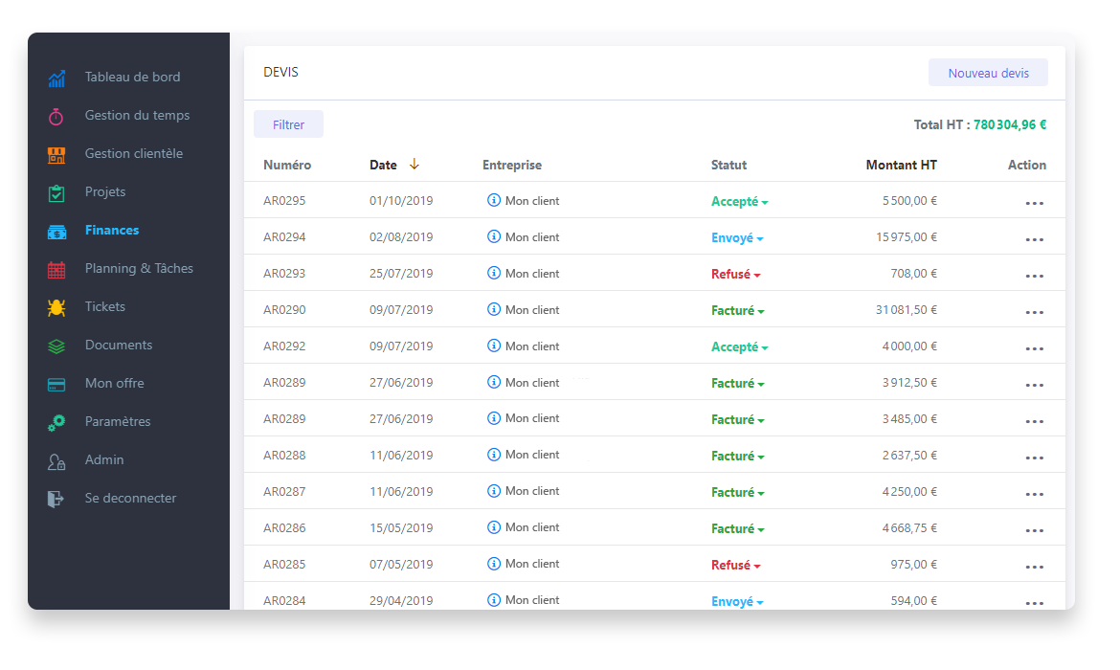Click the Date column header

[383, 165]
